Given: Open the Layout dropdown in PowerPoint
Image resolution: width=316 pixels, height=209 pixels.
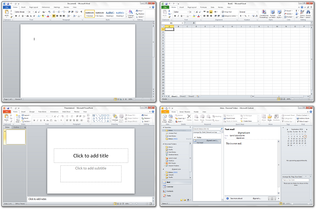Looking at the screenshot, I should pyautogui.click(x=26, y=115).
